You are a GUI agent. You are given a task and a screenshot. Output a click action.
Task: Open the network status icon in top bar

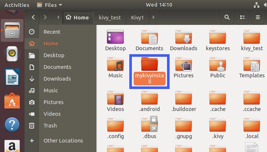[256, 5]
